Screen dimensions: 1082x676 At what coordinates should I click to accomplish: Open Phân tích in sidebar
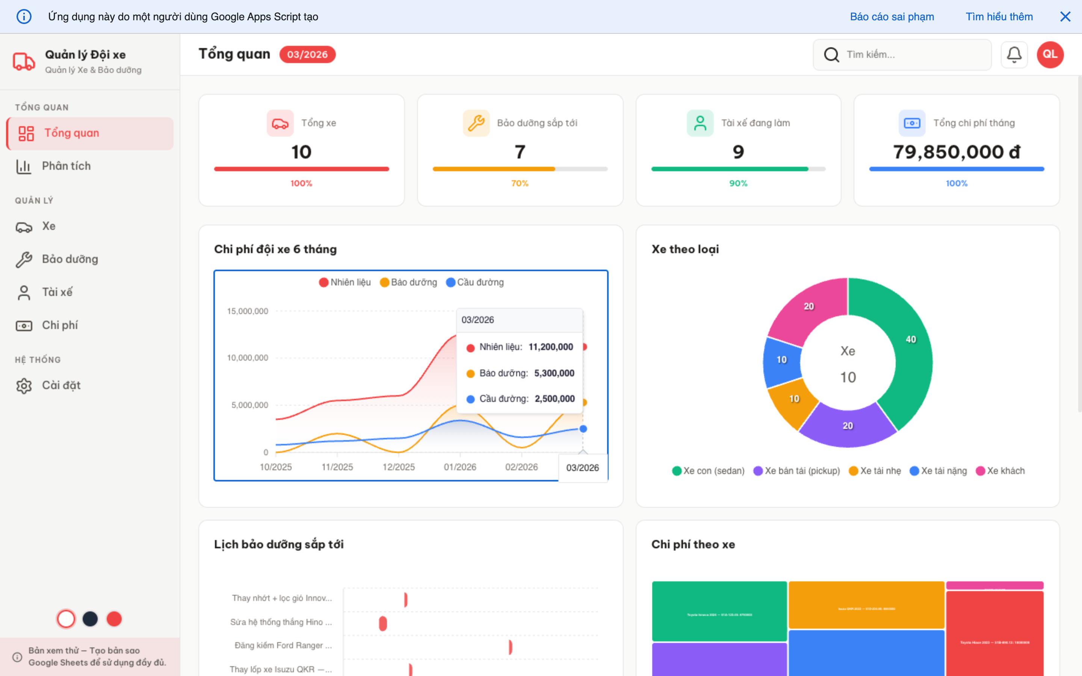click(x=66, y=166)
